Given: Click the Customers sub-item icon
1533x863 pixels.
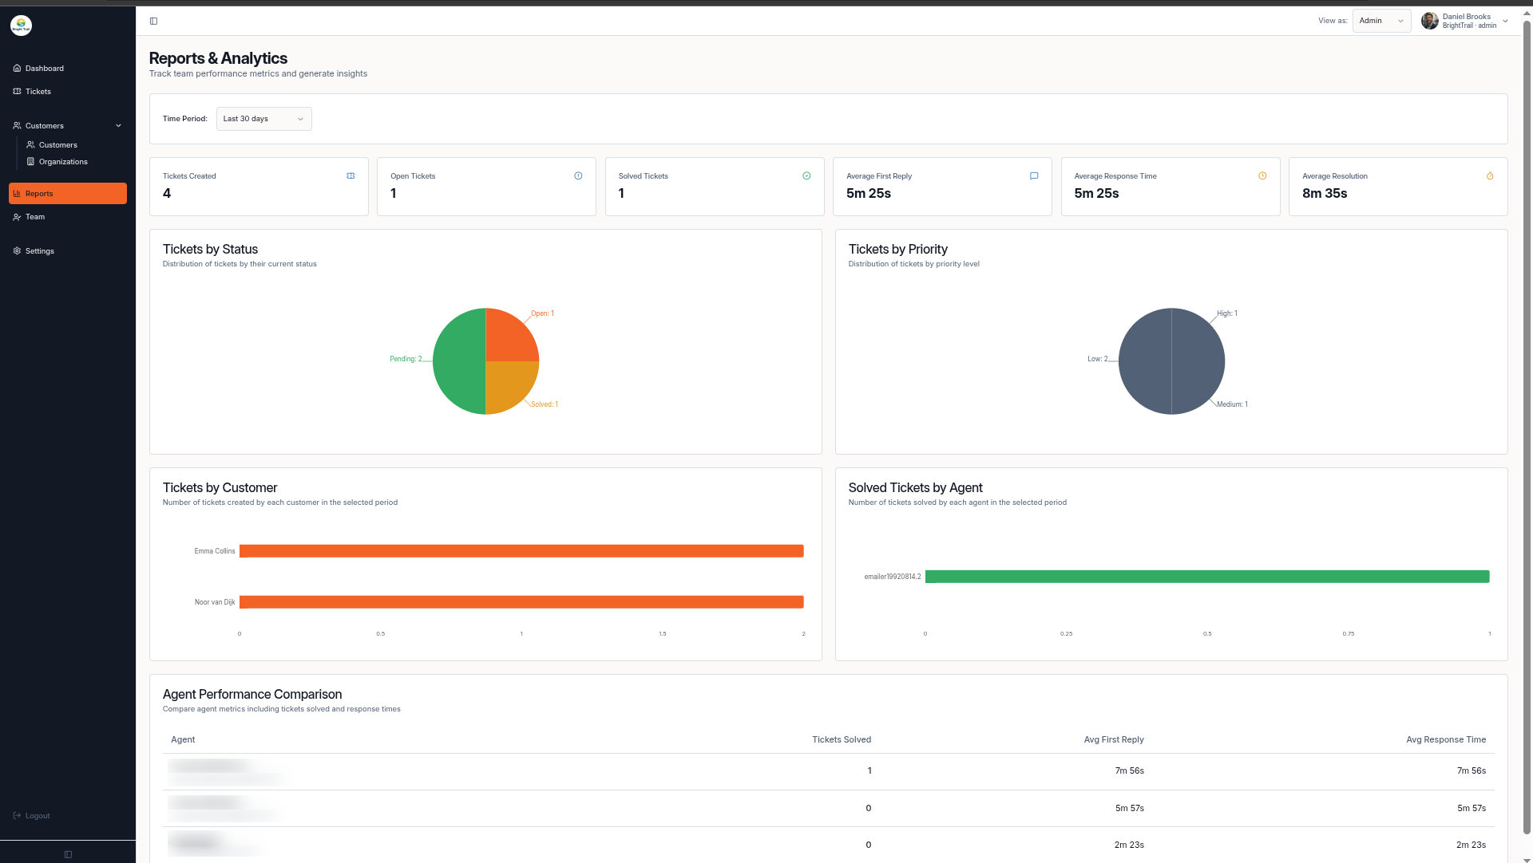Looking at the screenshot, I should tap(30, 145).
